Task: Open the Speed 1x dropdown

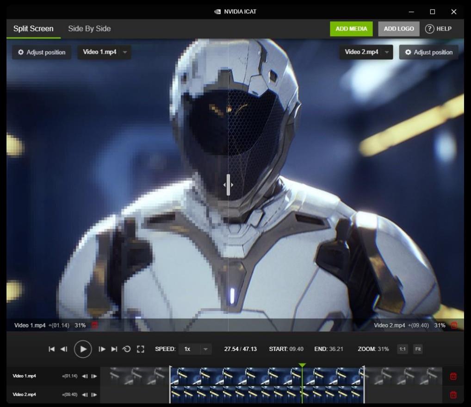Action: tap(195, 349)
